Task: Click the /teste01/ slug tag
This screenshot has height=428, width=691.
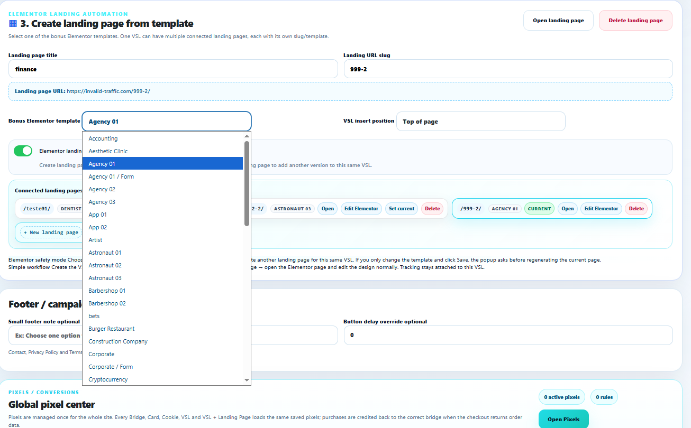Action: (37, 209)
